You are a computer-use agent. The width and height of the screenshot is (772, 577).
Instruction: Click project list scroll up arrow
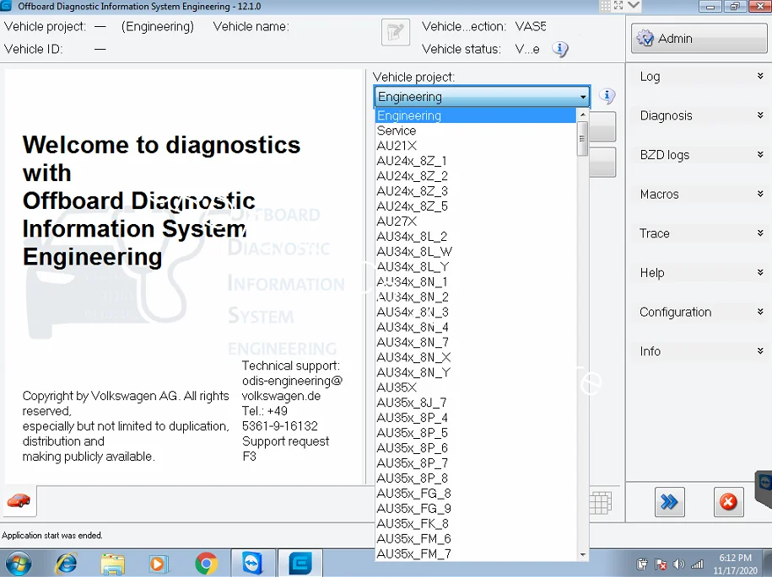[x=582, y=115]
